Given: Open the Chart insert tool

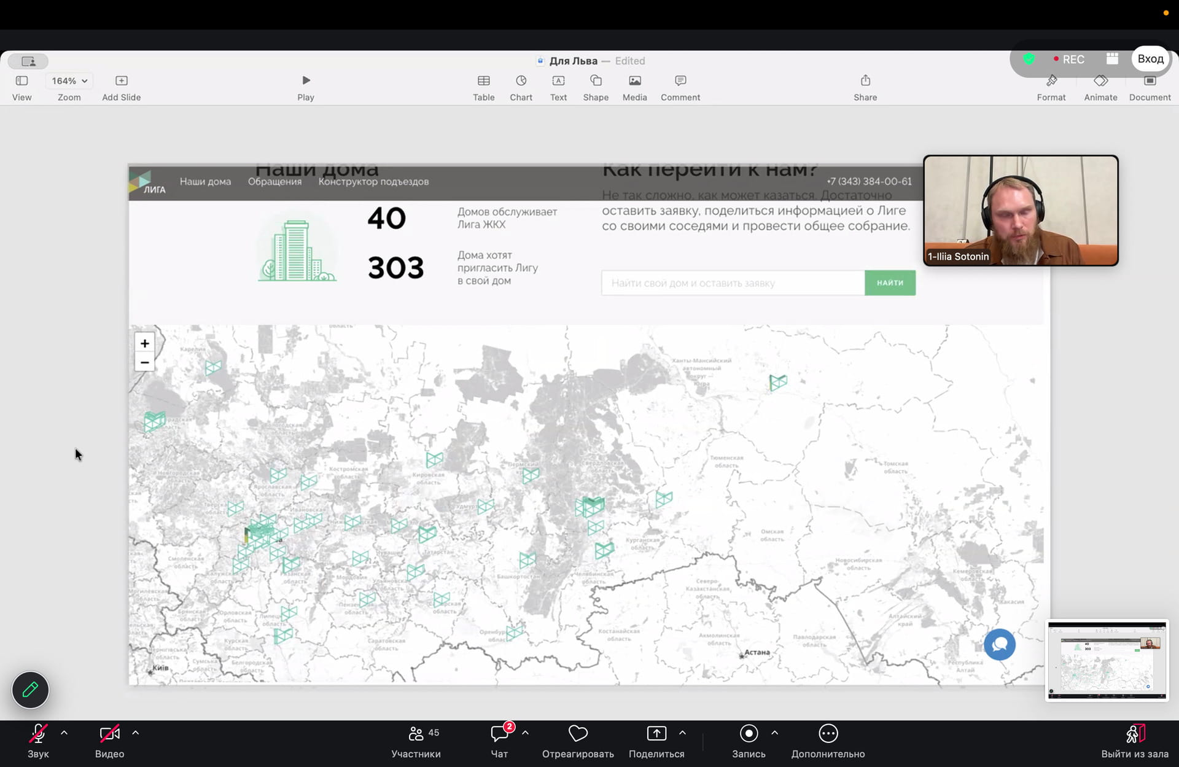Looking at the screenshot, I should click(x=521, y=81).
